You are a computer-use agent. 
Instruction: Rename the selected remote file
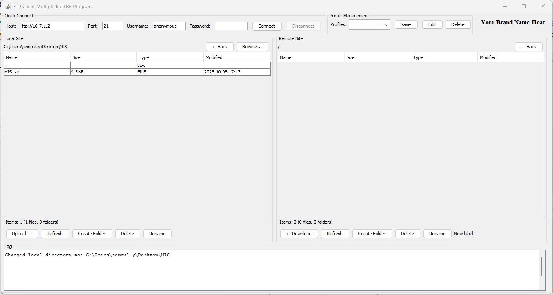pyautogui.click(x=437, y=234)
